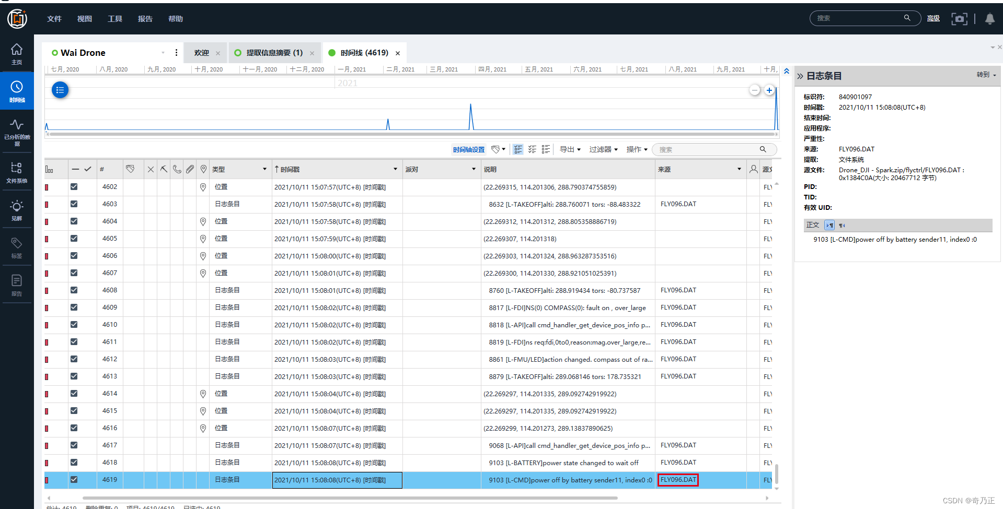This screenshot has width=1003, height=509.
Task: Open the 类型 column filter dropdown
Action: (264, 169)
